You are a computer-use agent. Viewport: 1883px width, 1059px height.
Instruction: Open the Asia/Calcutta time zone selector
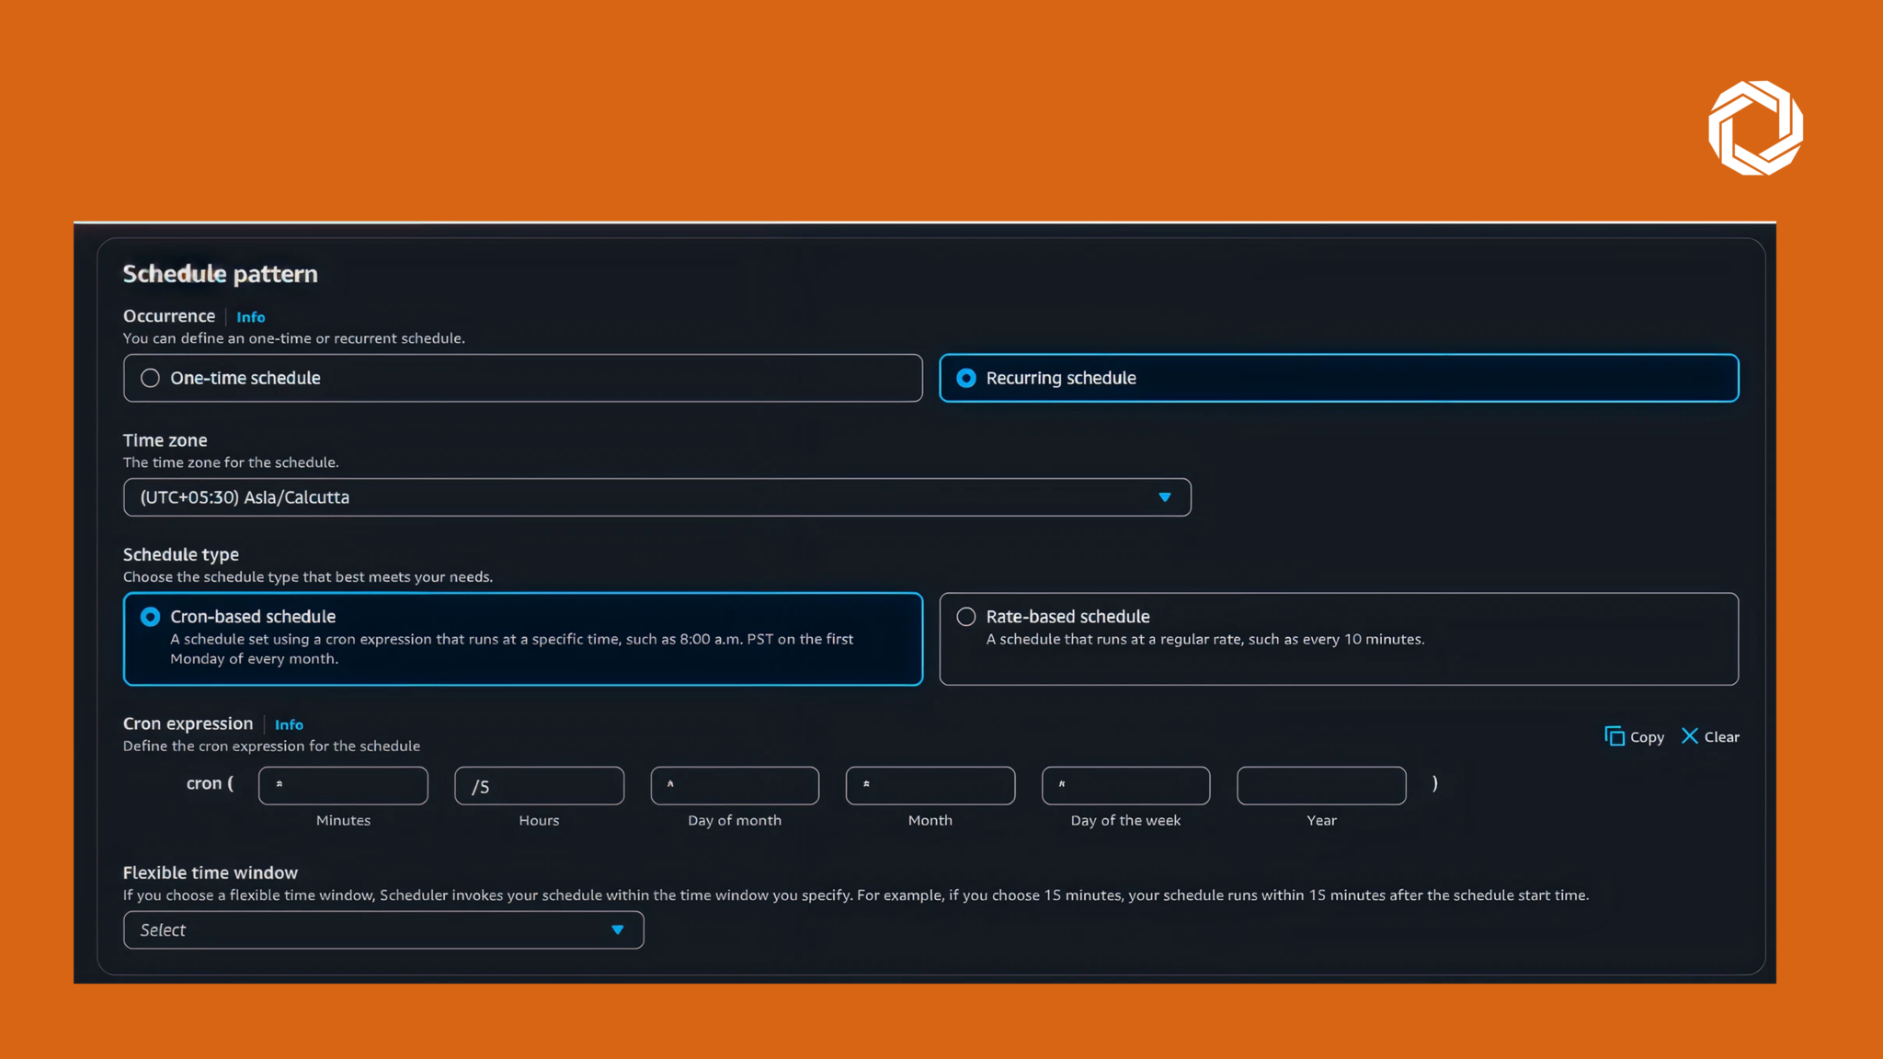click(656, 497)
